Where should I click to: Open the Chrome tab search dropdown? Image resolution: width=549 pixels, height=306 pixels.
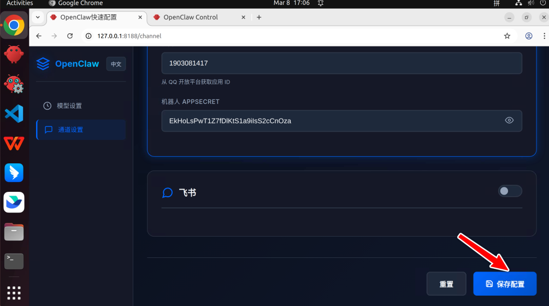[x=38, y=17]
